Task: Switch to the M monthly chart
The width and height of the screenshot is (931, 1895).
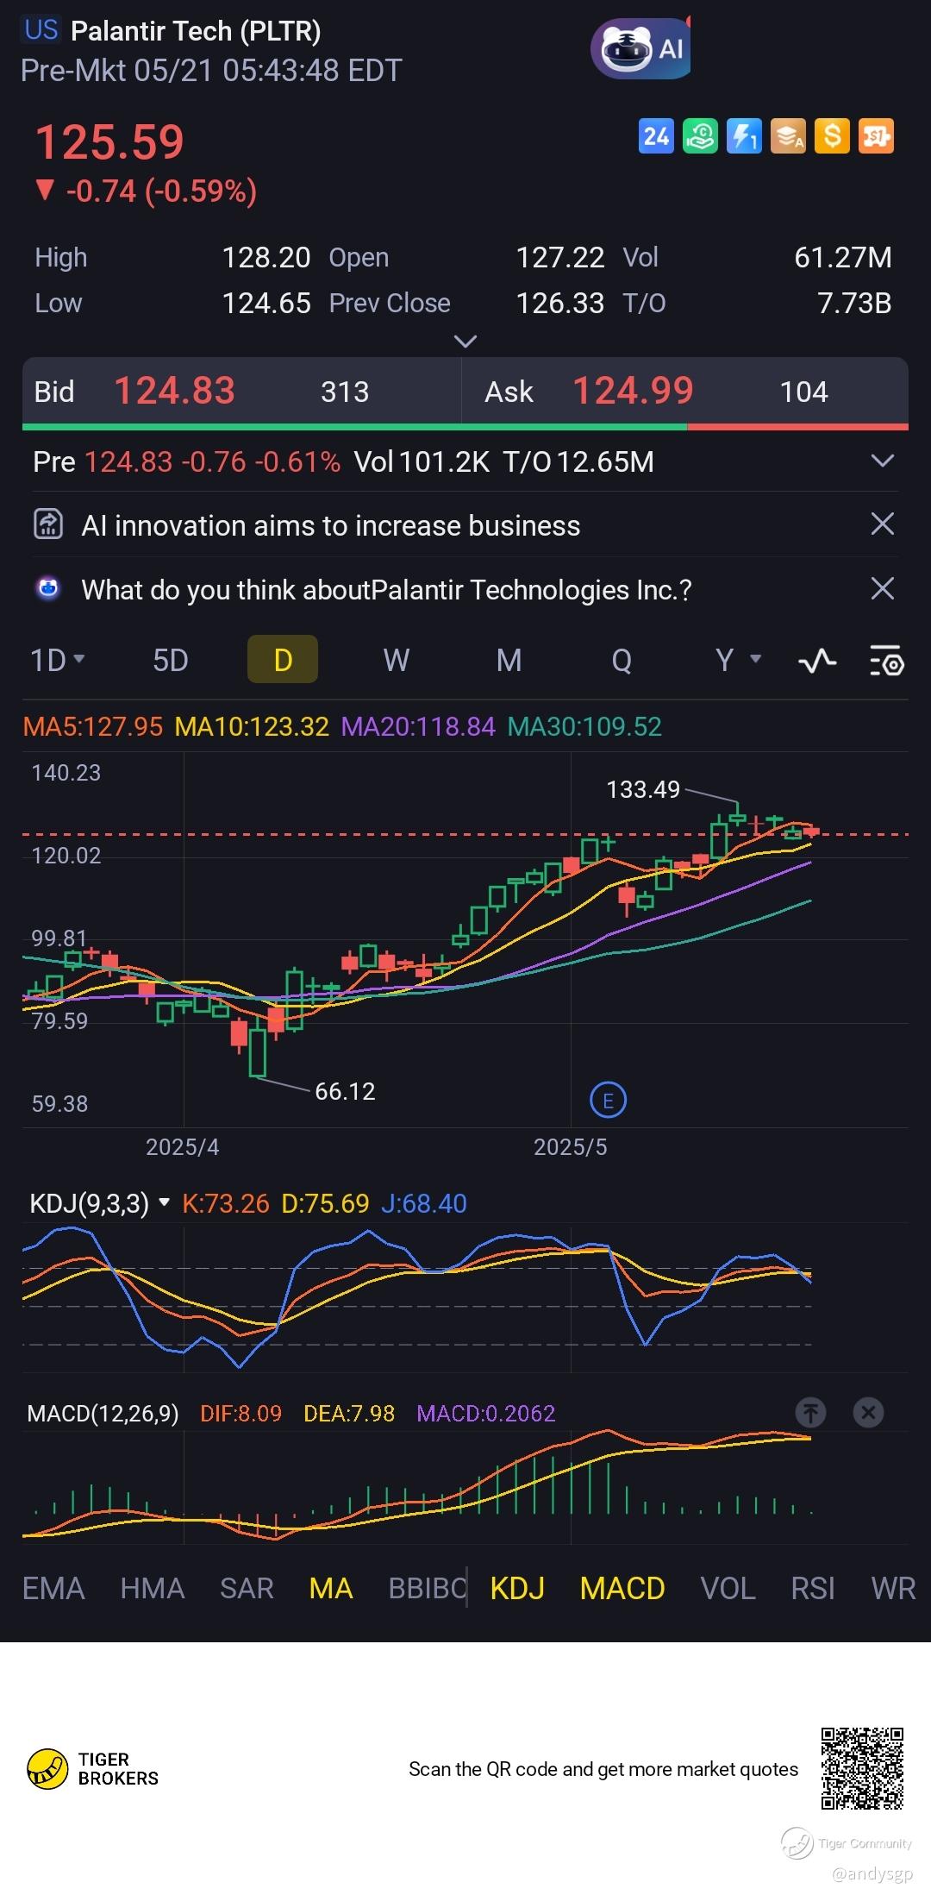Action: 509,661
